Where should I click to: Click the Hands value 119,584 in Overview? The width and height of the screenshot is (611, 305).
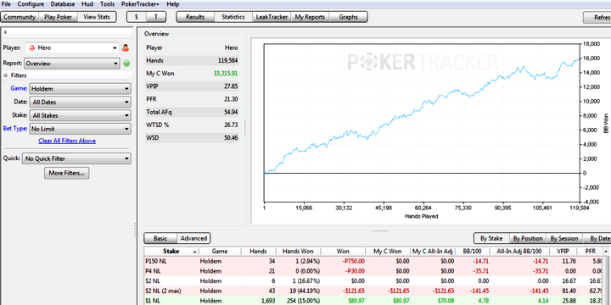point(228,61)
